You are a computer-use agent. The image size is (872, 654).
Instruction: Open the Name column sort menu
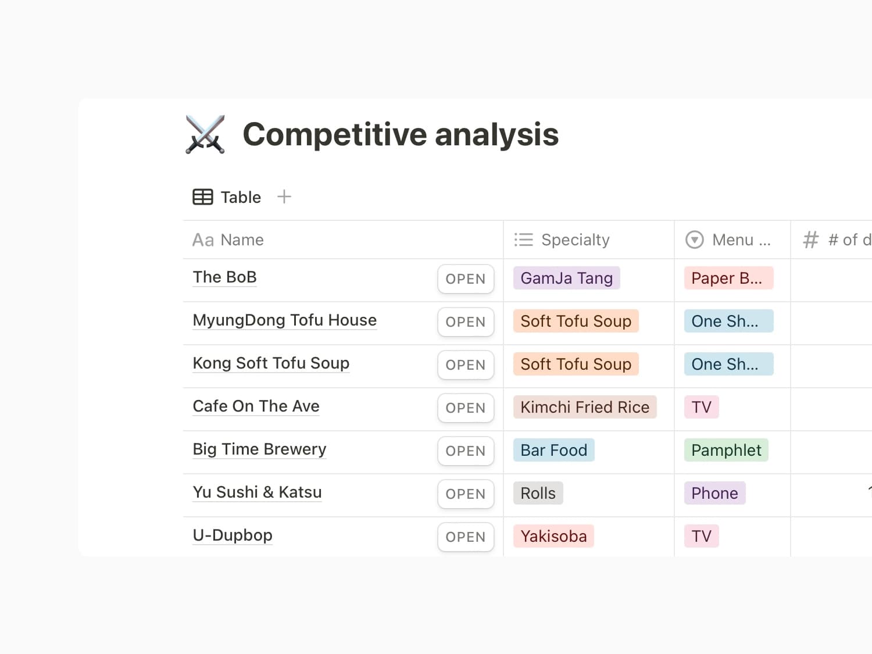242,240
